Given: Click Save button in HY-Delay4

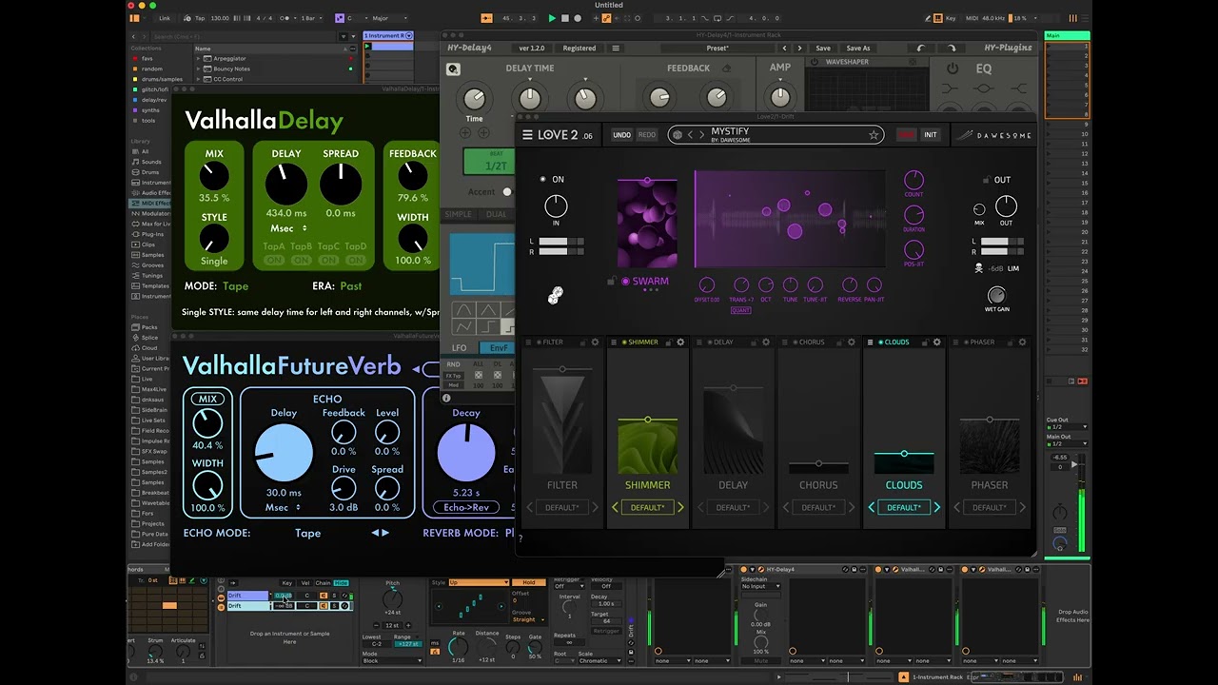Looking at the screenshot, I should point(823,48).
